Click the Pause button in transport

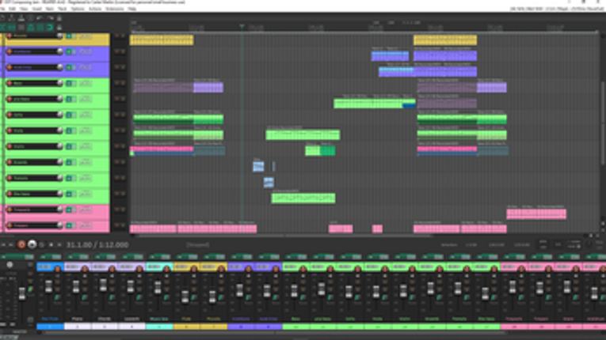click(x=59, y=244)
